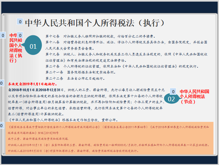Click the 第二十条 paragraph line
Screen dimensions: 219x165
(x=121, y=66)
